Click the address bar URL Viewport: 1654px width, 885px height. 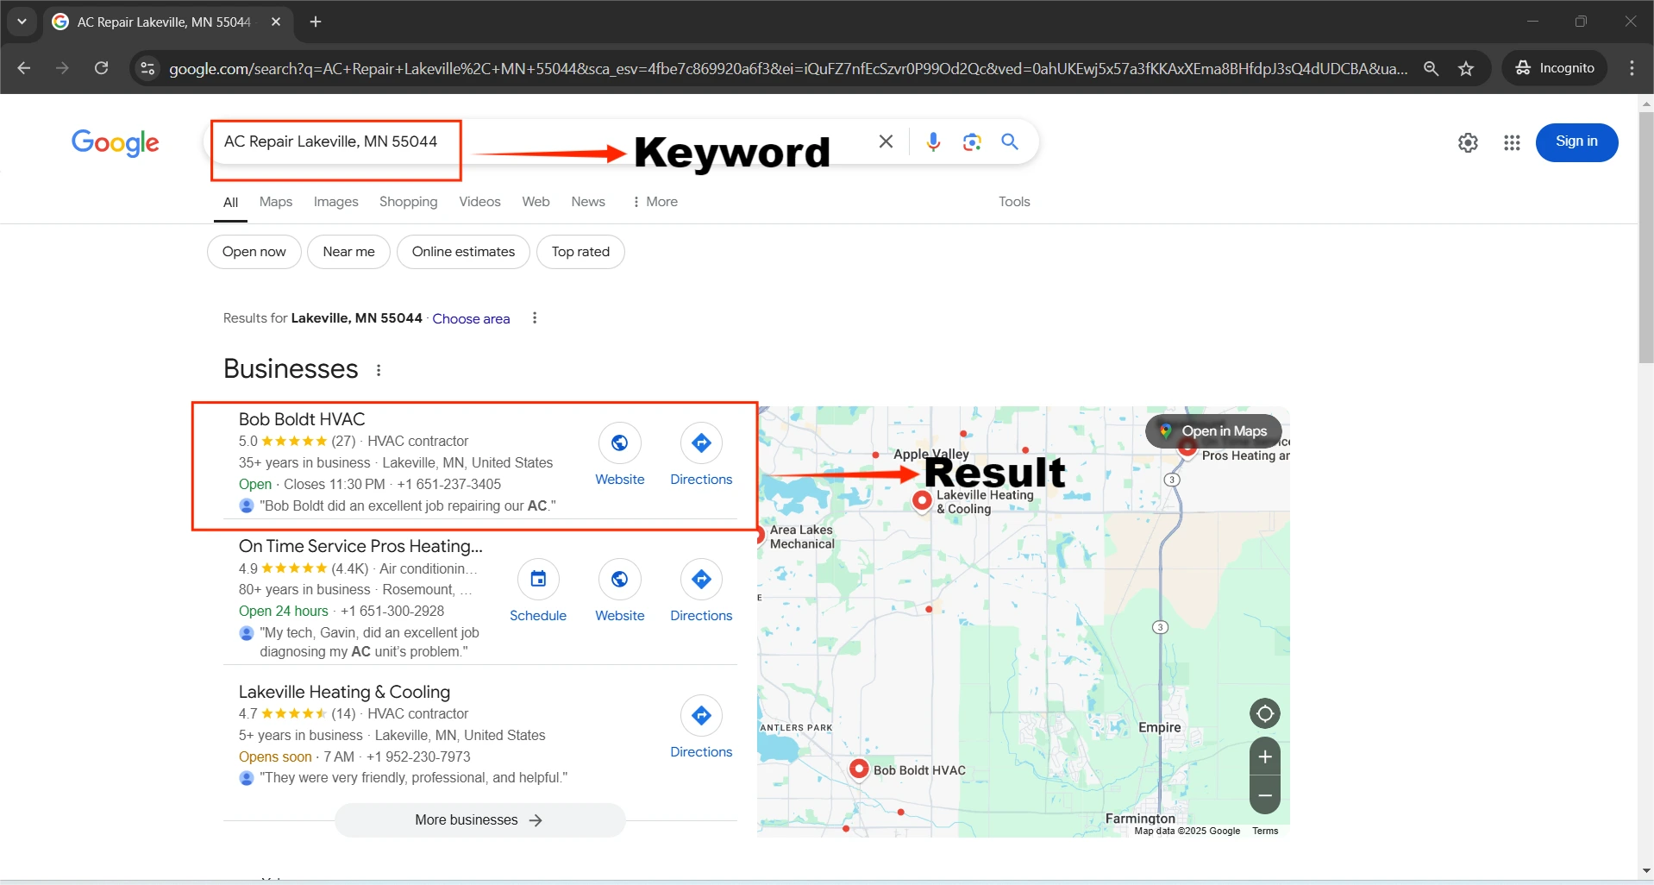tap(788, 68)
